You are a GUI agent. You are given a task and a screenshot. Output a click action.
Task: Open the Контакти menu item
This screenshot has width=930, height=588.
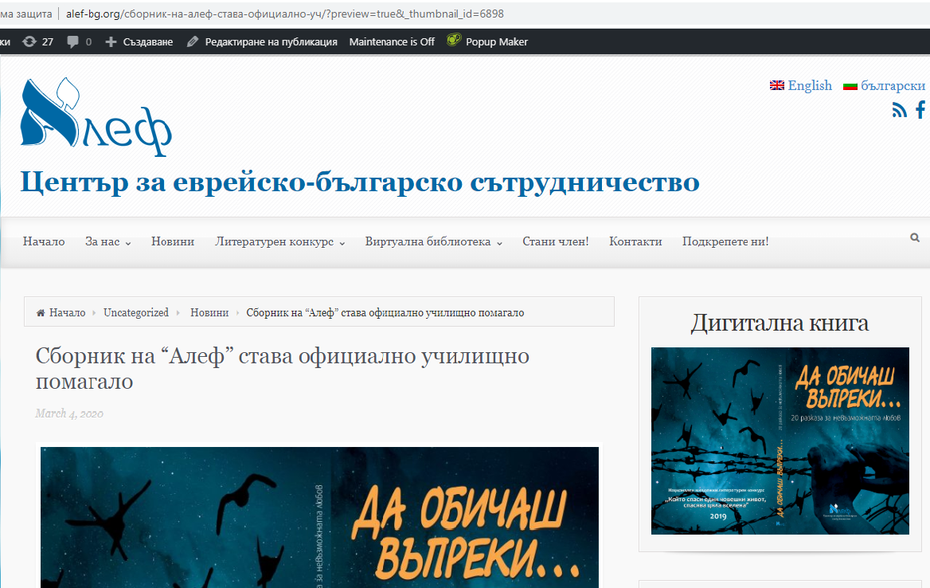click(x=635, y=241)
